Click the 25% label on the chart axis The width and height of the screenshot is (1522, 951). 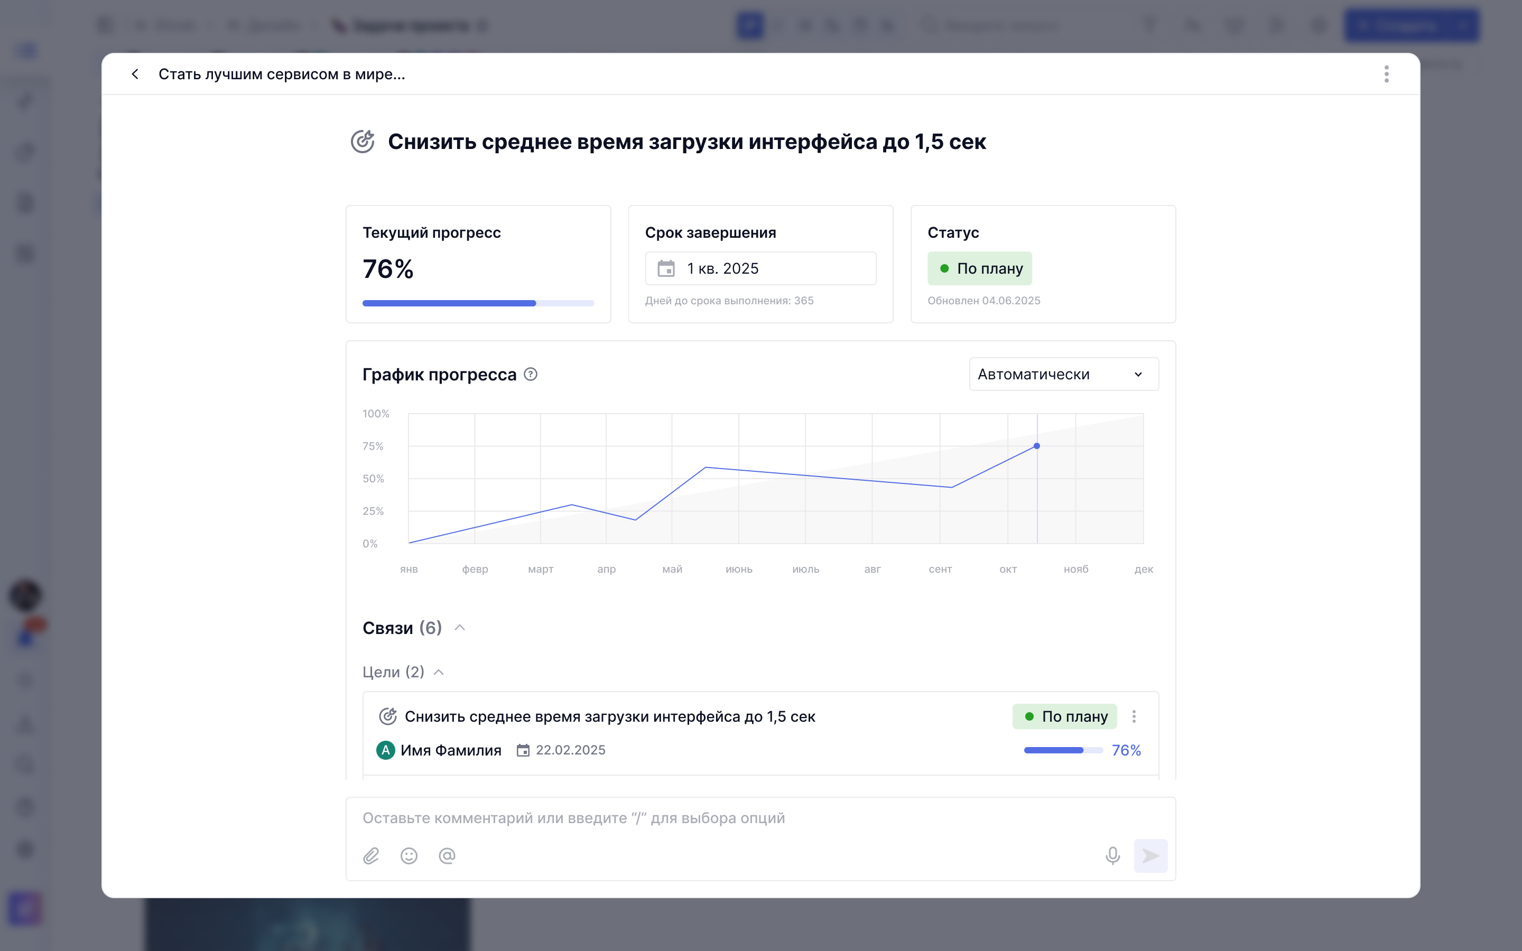click(373, 511)
